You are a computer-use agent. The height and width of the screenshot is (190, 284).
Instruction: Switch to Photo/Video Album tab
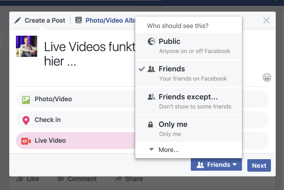(105, 20)
